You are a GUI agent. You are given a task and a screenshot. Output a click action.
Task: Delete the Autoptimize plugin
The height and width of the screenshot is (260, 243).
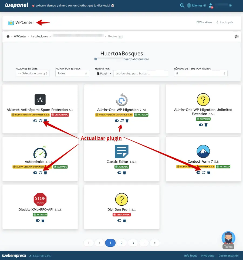point(46,173)
